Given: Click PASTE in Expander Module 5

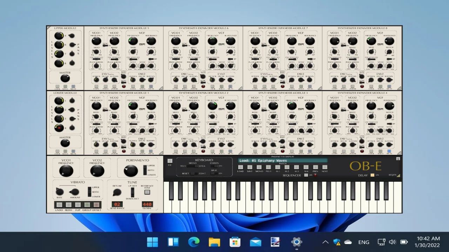Looking at the screenshot, I should pos(106,86).
